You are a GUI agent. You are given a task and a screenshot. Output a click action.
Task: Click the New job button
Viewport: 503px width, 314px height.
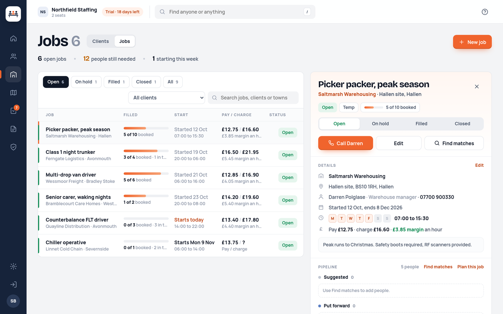pyautogui.click(x=472, y=42)
